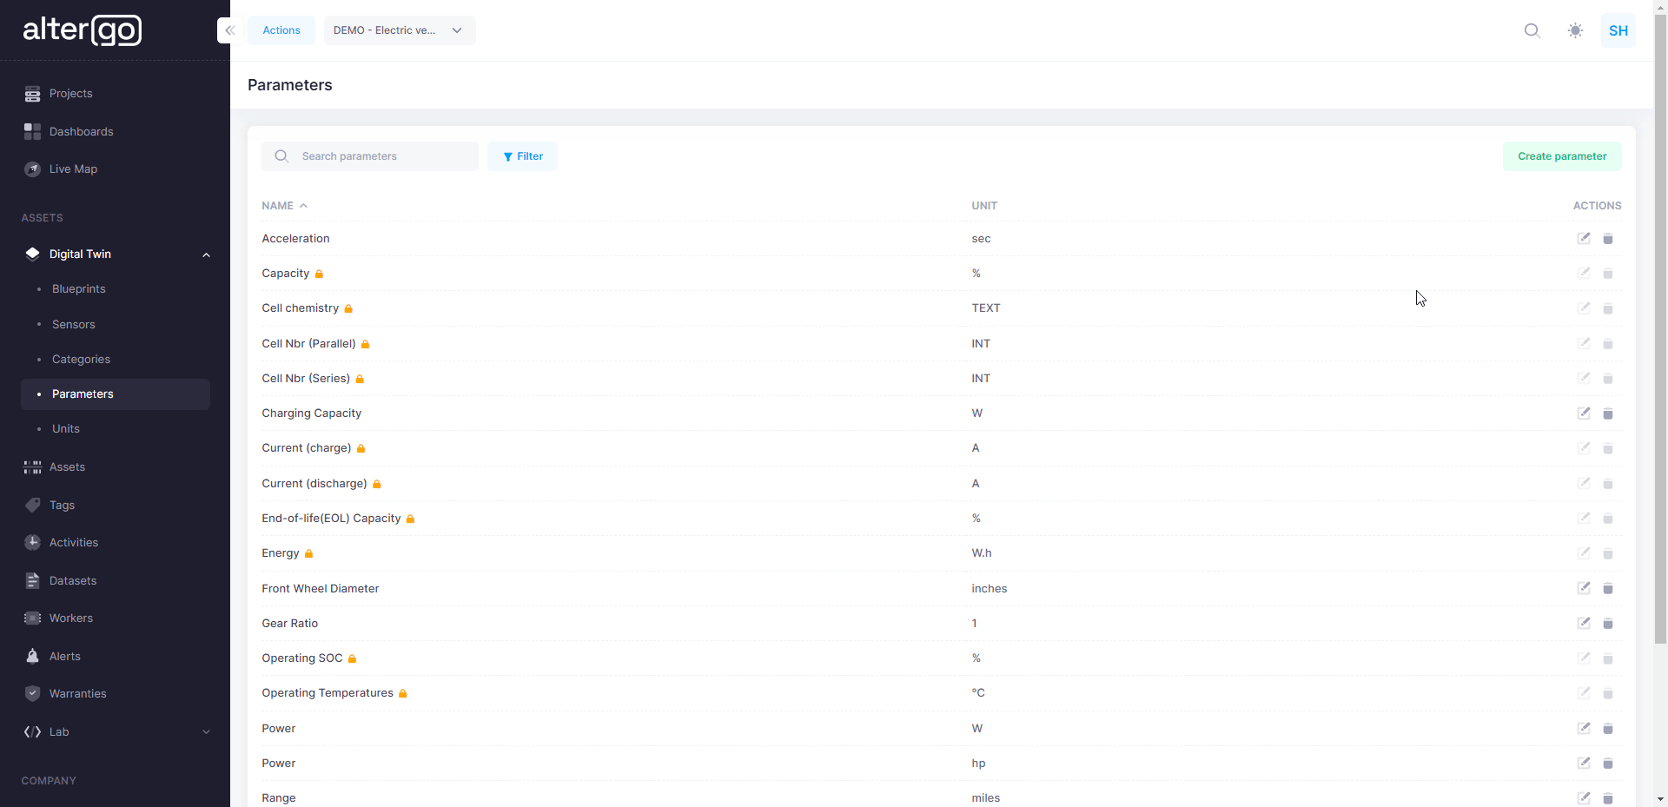Open the Units sidebar item

click(x=65, y=429)
